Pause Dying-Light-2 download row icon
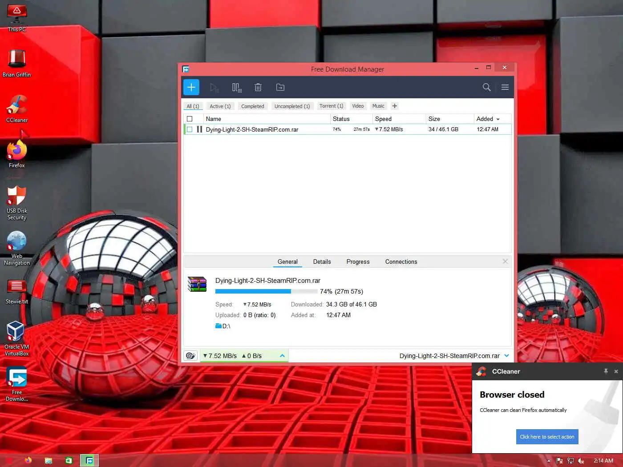Screen dimensions: 623x467 [199, 129]
